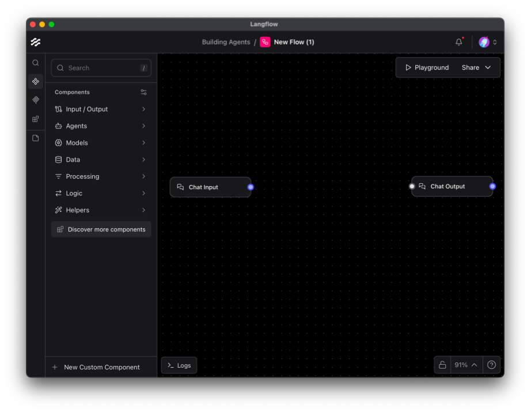Click the Langflow logo
531x412 pixels.
pyautogui.click(x=35, y=41)
